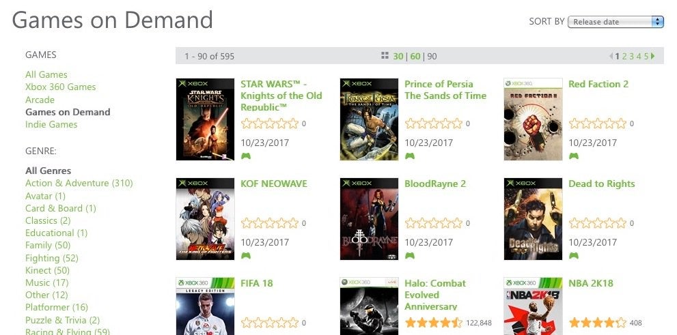Go to next page with right arrow
Viewport: 677px width, 335px height.
pyautogui.click(x=652, y=56)
